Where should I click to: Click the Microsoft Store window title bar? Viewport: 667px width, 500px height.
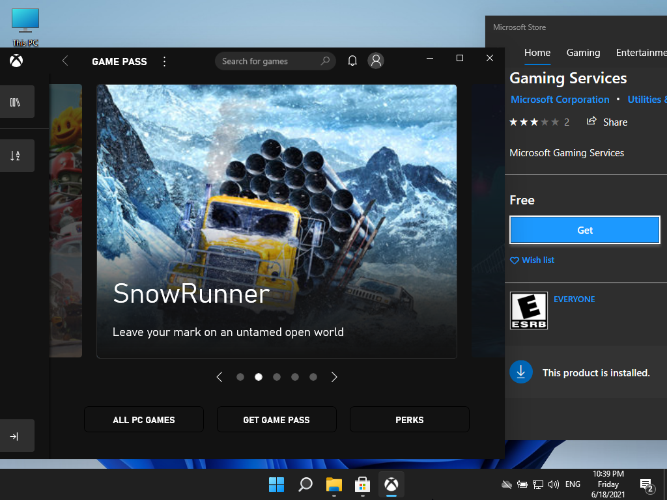[576, 27]
